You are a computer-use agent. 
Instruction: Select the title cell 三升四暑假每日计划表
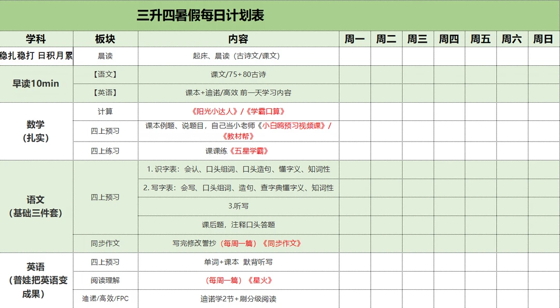pos(280,16)
